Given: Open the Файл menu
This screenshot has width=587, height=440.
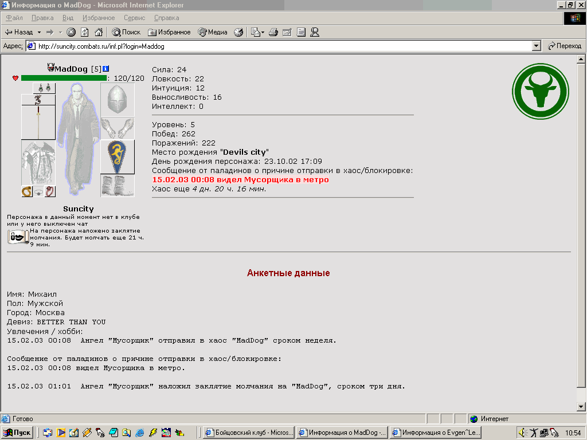Looking at the screenshot, I should (14, 18).
